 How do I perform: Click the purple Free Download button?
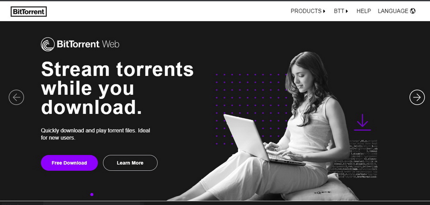(69, 163)
